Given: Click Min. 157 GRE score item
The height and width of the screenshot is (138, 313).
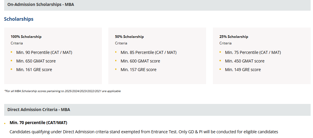Looking at the screenshot, I should tap(138, 70).
